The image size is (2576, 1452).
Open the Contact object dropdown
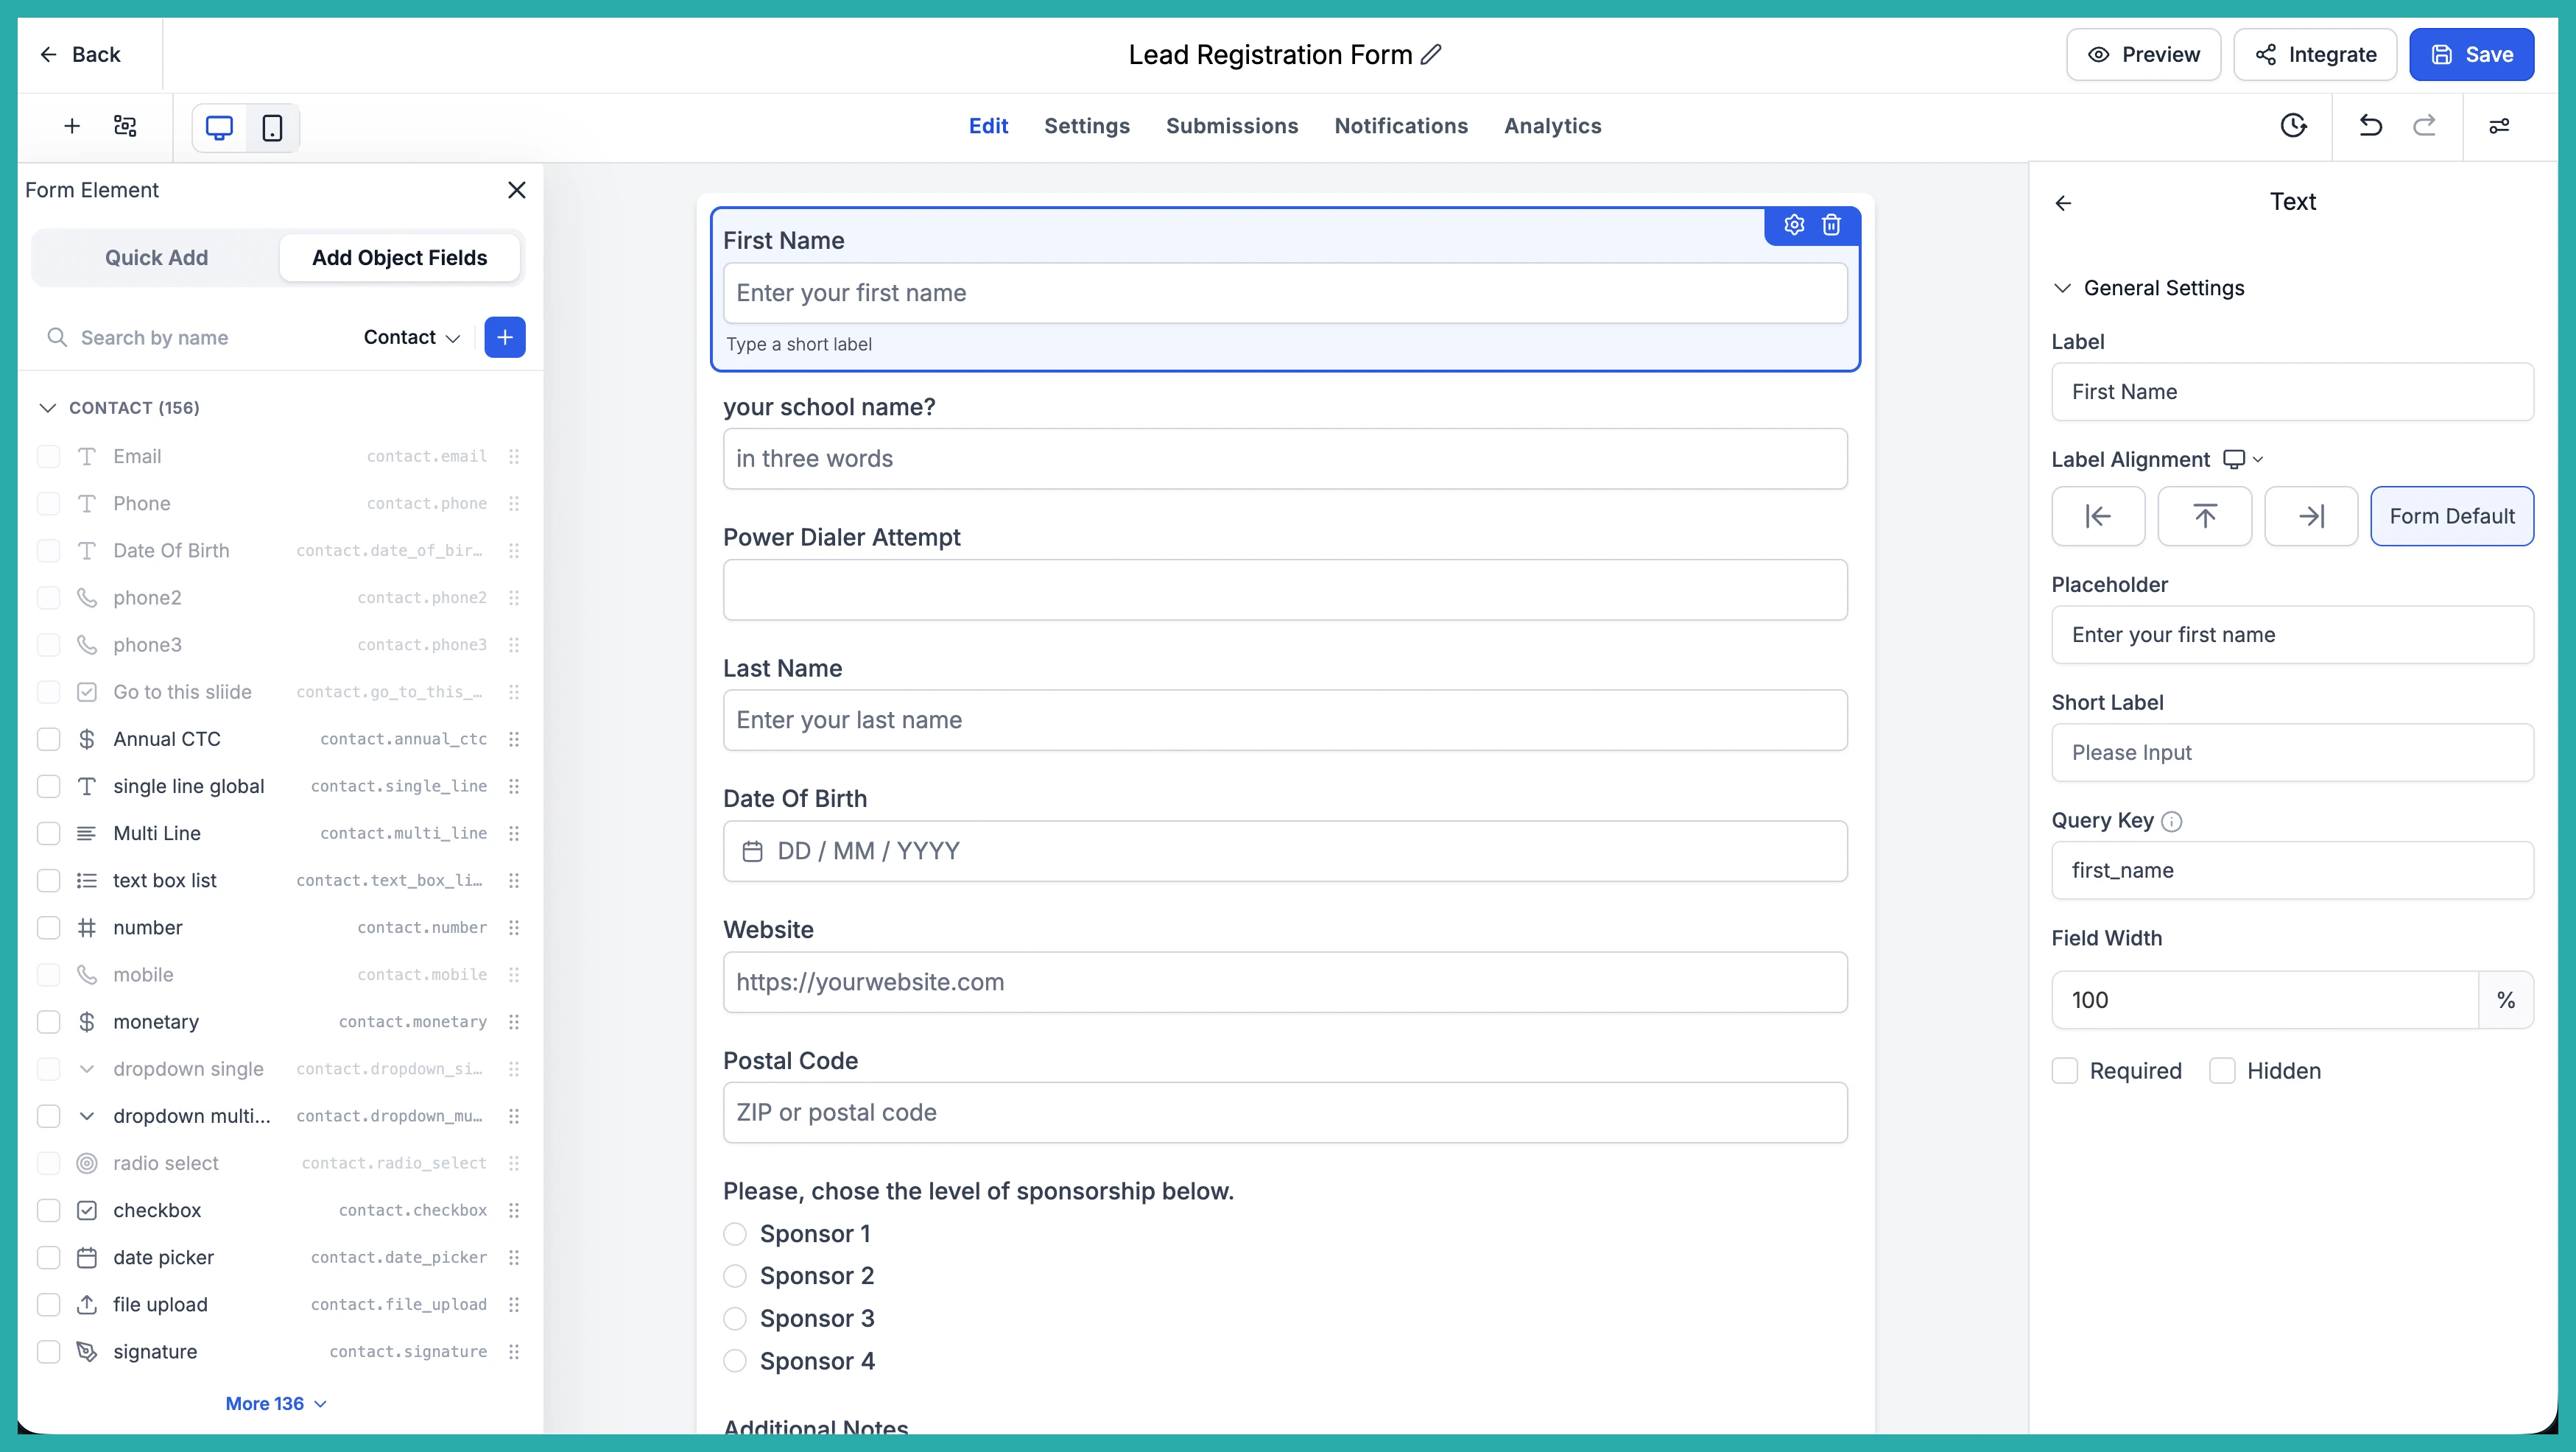pos(411,337)
